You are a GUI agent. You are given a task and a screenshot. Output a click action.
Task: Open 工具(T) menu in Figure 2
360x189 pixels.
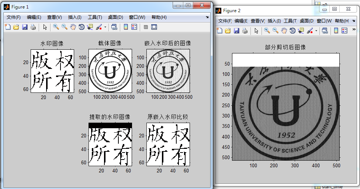pyautogui.click(x=290, y=21)
